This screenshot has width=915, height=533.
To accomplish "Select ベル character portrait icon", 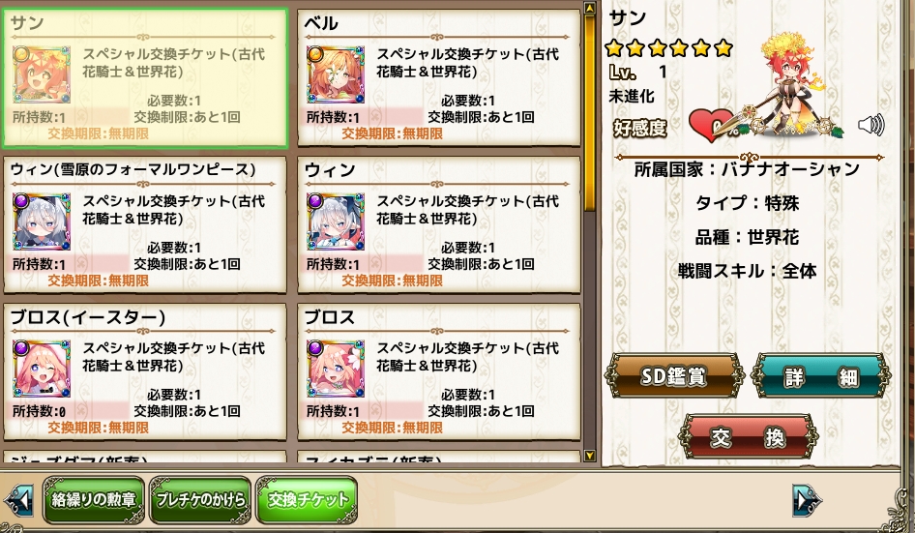I will (336, 74).
